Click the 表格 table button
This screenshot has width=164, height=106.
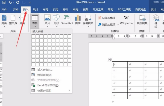35,21
